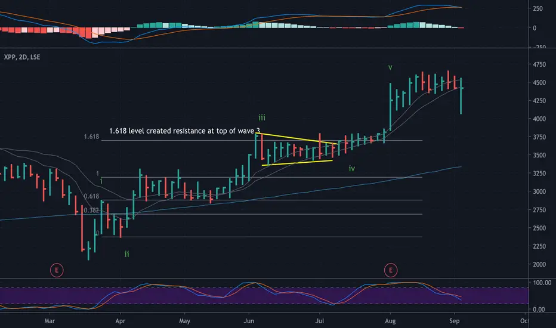This screenshot has width=556, height=328.
Task: Click the Mar label on time axis
Action: pos(50,321)
